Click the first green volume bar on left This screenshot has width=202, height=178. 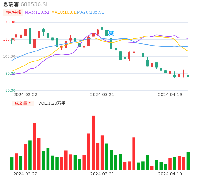tap(12, 164)
